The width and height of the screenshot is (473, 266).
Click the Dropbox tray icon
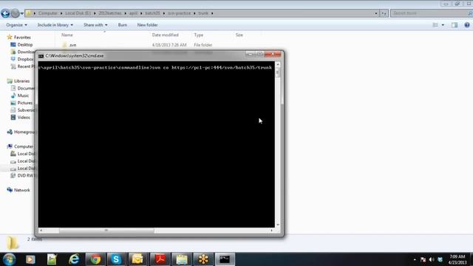point(440,259)
